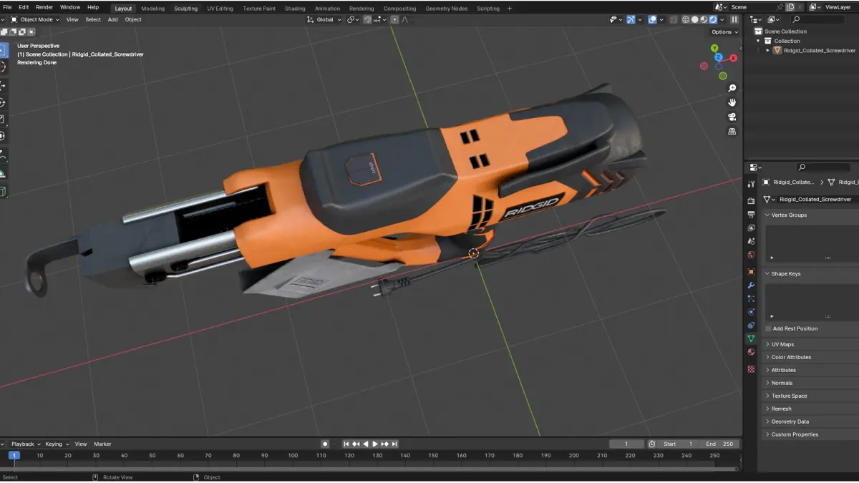The image size is (859, 483).
Task: Select the Transform tool in left toolbar
Action: [x=2, y=136]
